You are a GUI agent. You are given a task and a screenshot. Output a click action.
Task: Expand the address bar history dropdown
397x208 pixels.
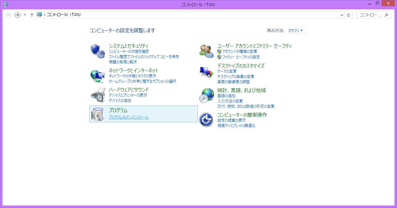click(x=342, y=15)
